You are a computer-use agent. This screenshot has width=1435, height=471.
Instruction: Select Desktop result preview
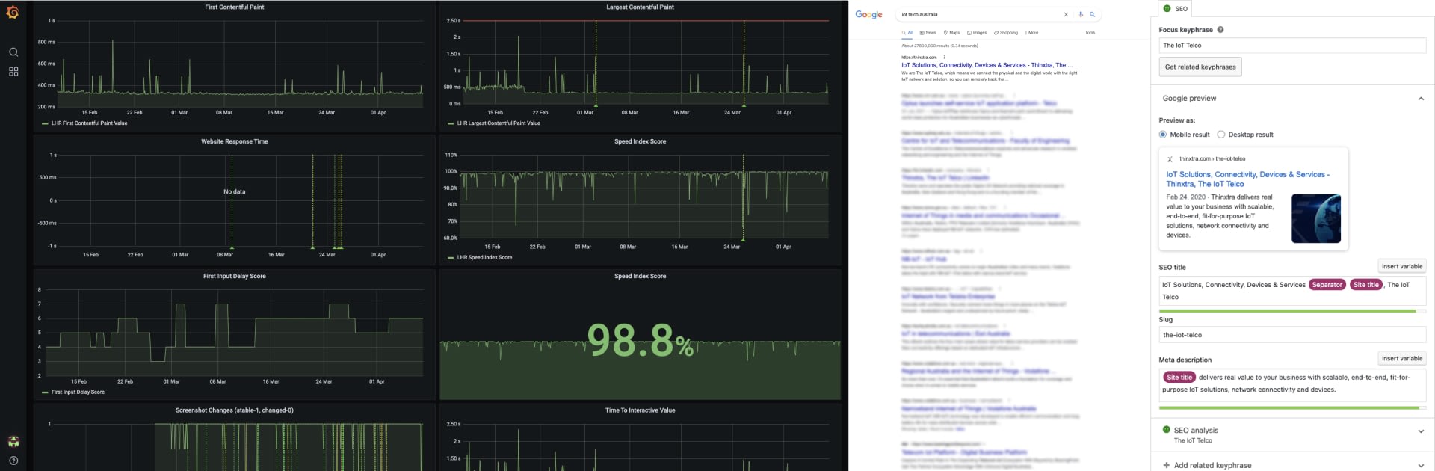point(1221,135)
